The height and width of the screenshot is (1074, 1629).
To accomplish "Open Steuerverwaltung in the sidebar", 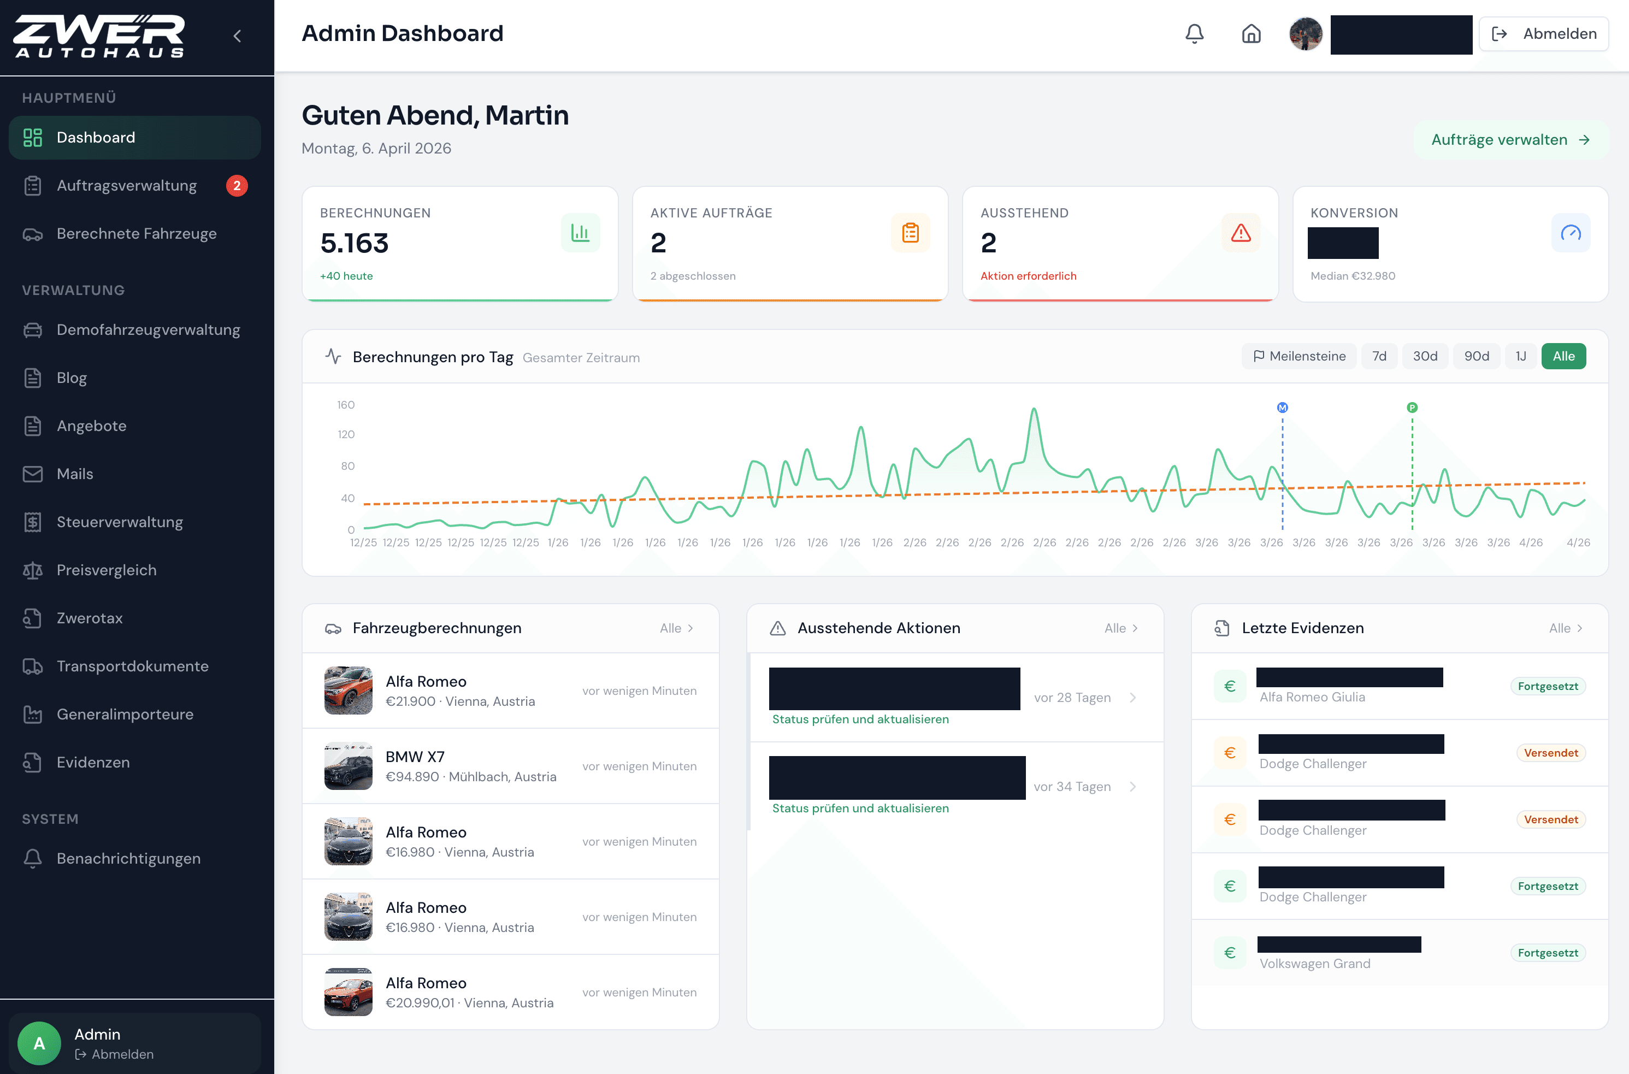I will [120, 521].
